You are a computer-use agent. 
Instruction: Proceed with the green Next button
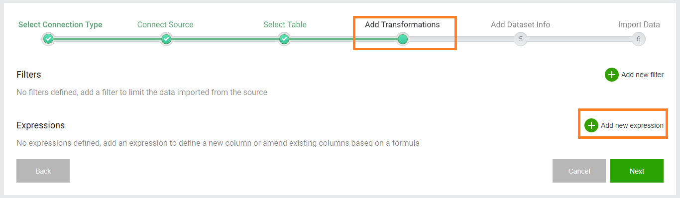point(637,171)
